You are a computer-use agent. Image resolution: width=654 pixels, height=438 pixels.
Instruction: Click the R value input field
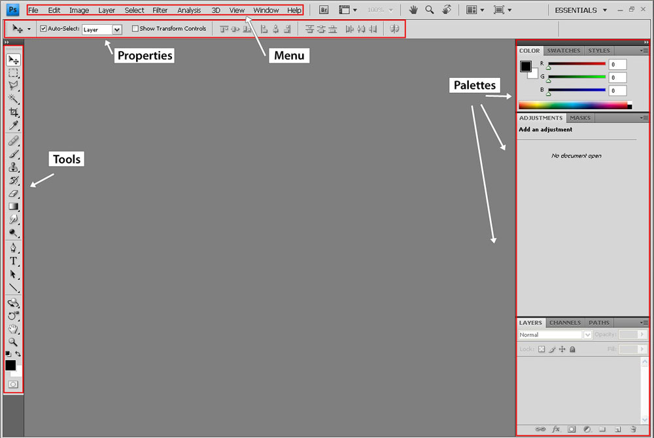point(617,64)
